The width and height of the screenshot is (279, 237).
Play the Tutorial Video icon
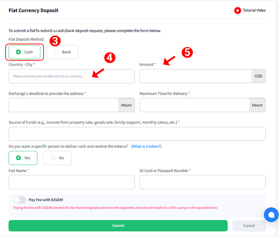[237, 10]
